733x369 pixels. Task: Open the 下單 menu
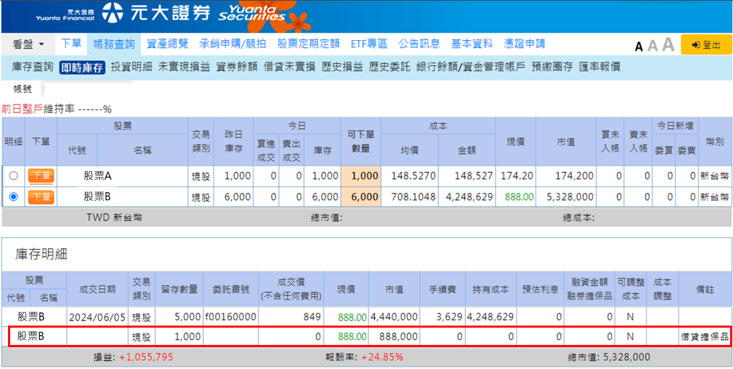point(72,44)
